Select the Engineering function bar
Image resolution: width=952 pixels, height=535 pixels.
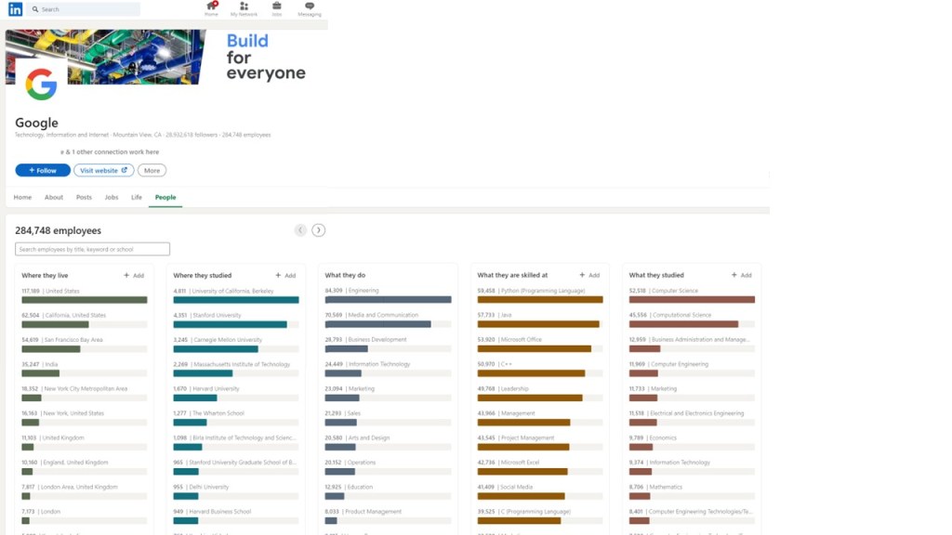point(388,300)
